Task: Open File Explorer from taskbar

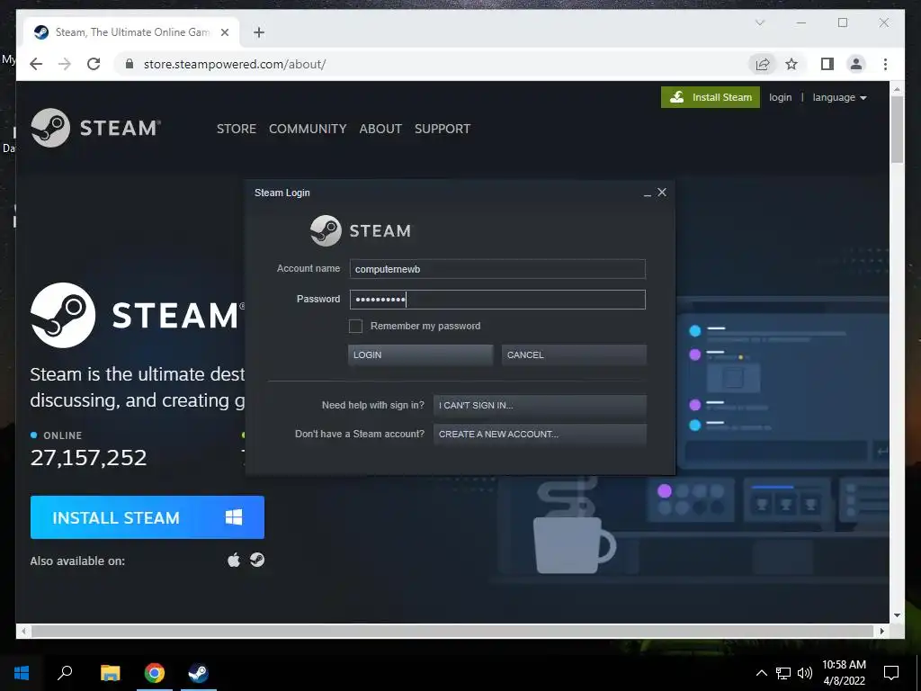Action: coord(110,673)
